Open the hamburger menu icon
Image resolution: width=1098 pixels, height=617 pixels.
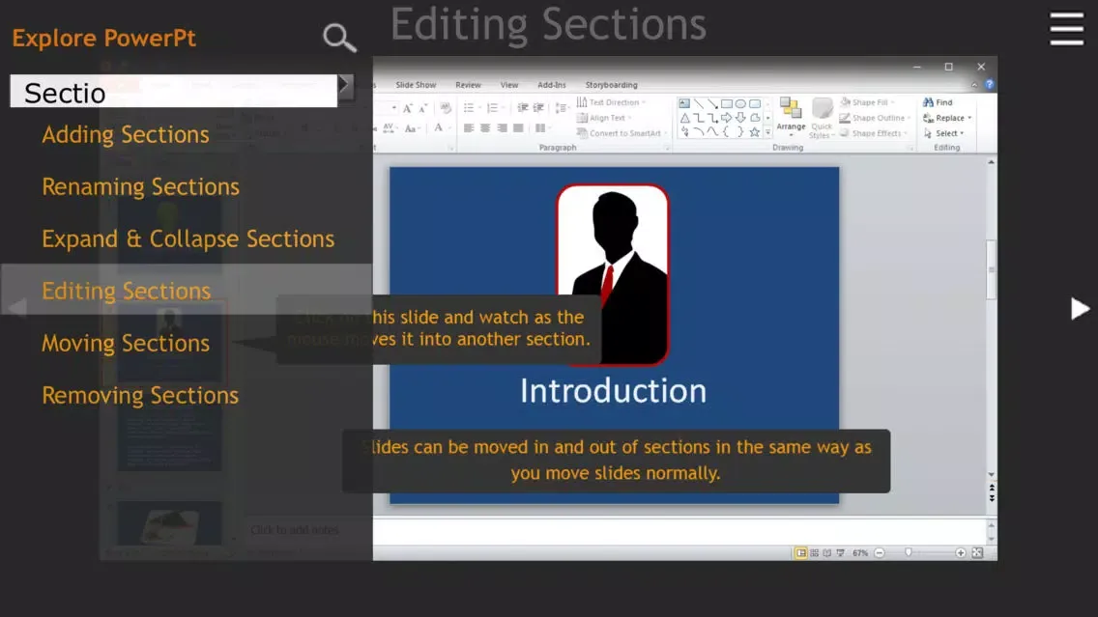(x=1066, y=29)
